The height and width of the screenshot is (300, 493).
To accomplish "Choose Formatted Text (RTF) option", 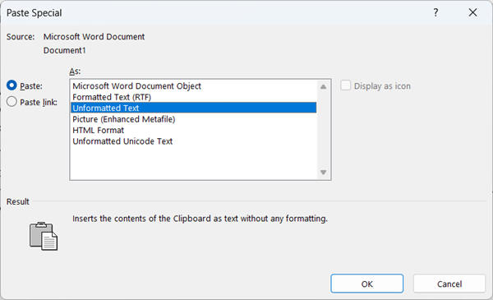I will [x=193, y=97].
